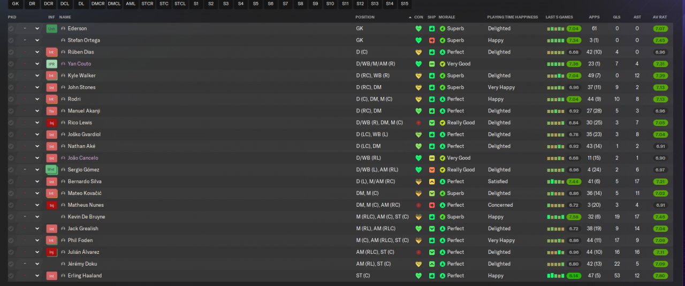The image size is (685, 286).
Task: Select the STCR position slot tab
Action: [x=147, y=4]
